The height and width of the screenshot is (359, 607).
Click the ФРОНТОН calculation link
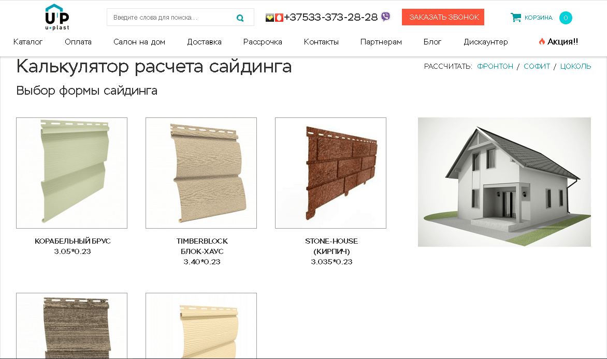[495, 66]
